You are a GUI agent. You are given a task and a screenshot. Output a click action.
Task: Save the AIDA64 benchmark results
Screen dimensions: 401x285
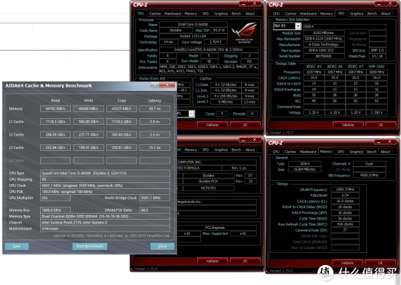[x=17, y=246]
